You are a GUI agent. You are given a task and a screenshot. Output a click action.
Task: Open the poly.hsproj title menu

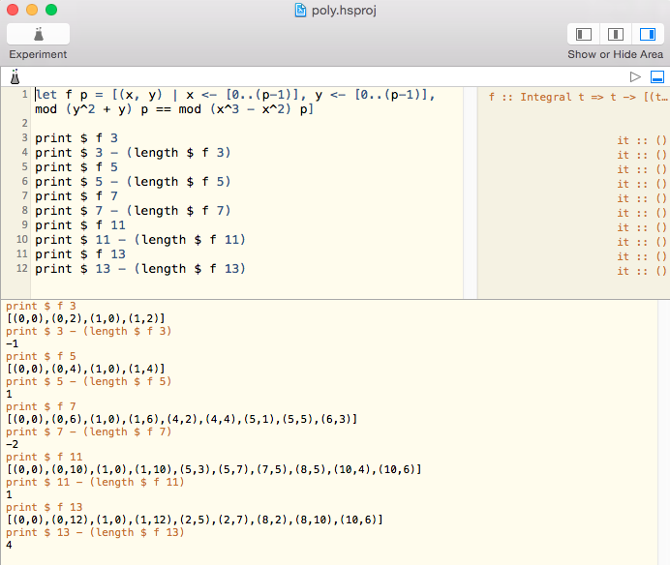[343, 10]
